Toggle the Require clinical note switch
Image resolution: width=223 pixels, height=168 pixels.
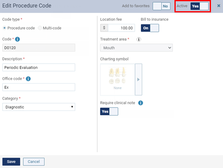pos(109,111)
